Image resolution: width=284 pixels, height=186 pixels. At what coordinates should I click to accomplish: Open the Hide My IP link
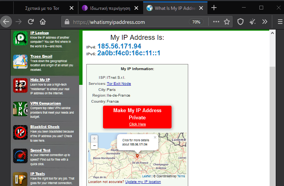40,80
